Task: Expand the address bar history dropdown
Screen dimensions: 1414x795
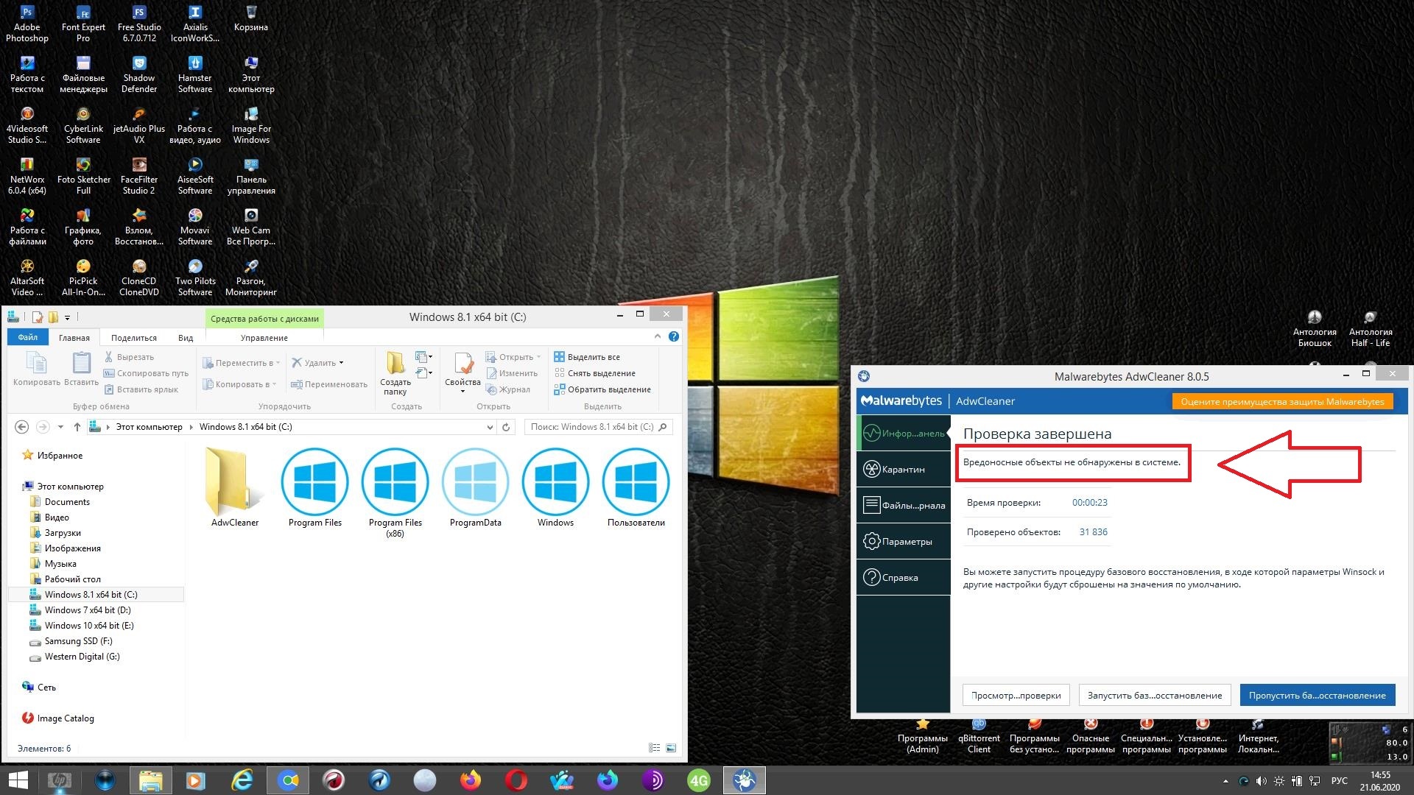Action: (490, 427)
